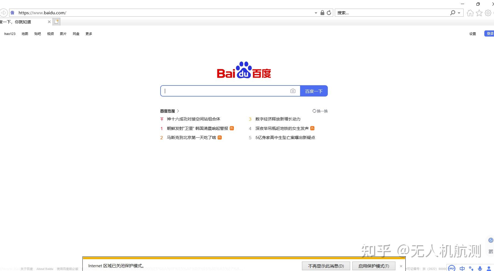This screenshot has height=271, width=494.
Task: Open search provider dropdown arrow next to magnifier
Action: [459, 13]
